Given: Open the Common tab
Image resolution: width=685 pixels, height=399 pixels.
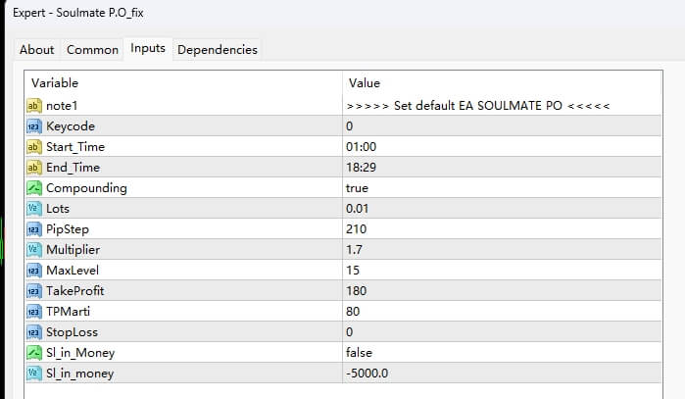Looking at the screenshot, I should 90,49.
